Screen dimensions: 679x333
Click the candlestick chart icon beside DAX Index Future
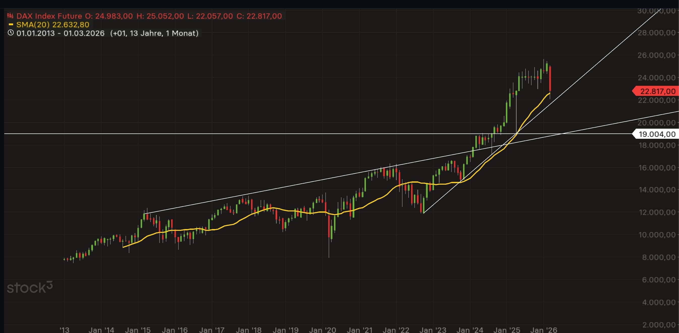[x=10, y=16]
